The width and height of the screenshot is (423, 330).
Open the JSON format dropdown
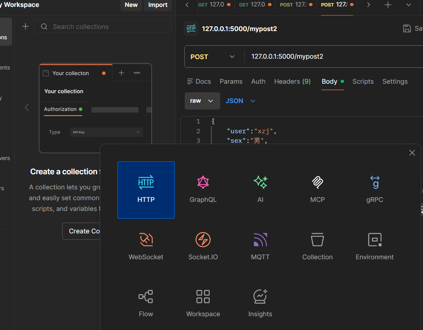point(240,101)
